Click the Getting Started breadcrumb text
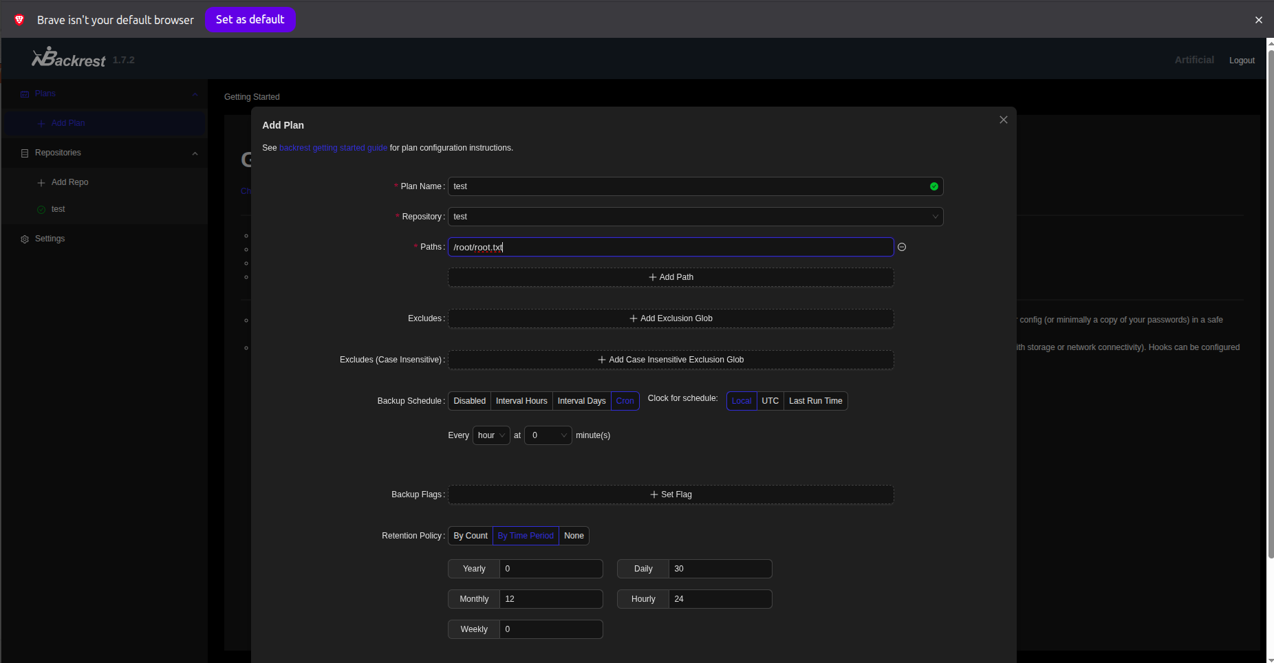 tap(252, 97)
